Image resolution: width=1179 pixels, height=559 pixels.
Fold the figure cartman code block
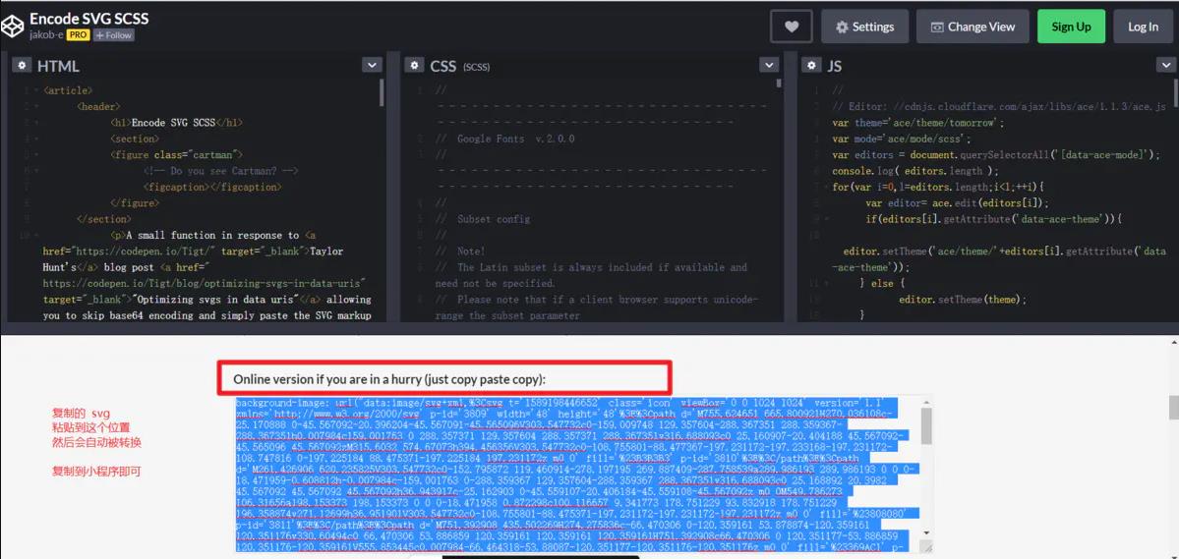click(x=36, y=155)
